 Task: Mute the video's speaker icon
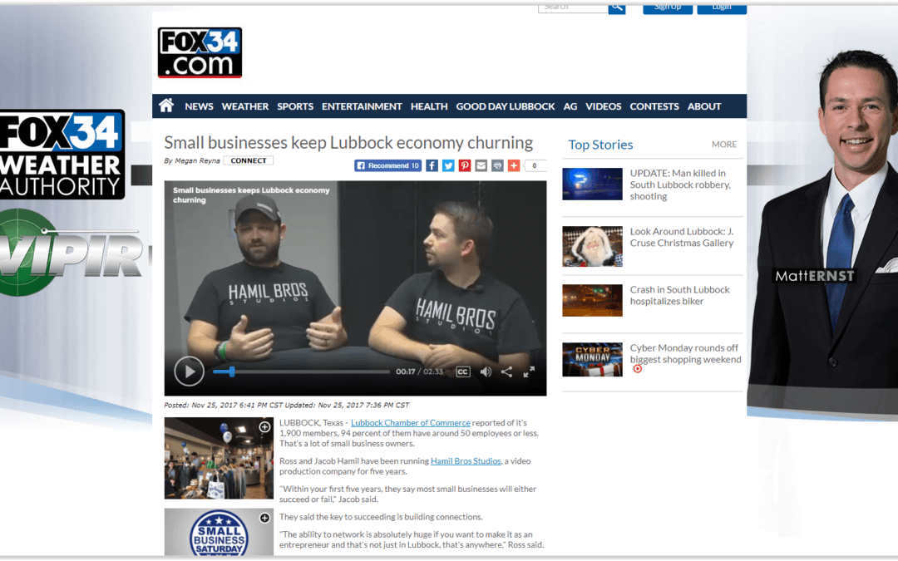coord(486,372)
